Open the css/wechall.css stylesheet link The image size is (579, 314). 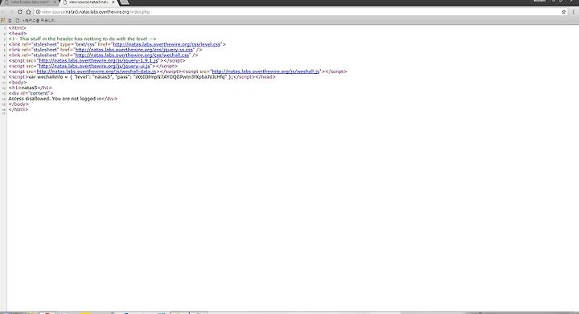132,55
